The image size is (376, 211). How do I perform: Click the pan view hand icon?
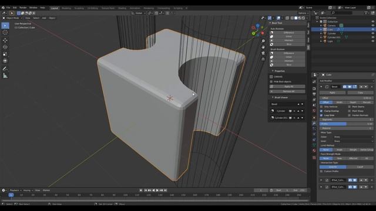pyautogui.click(x=263, y=47)
